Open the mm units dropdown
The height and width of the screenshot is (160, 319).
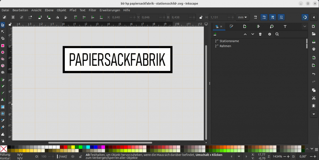(x=242, y=17)
